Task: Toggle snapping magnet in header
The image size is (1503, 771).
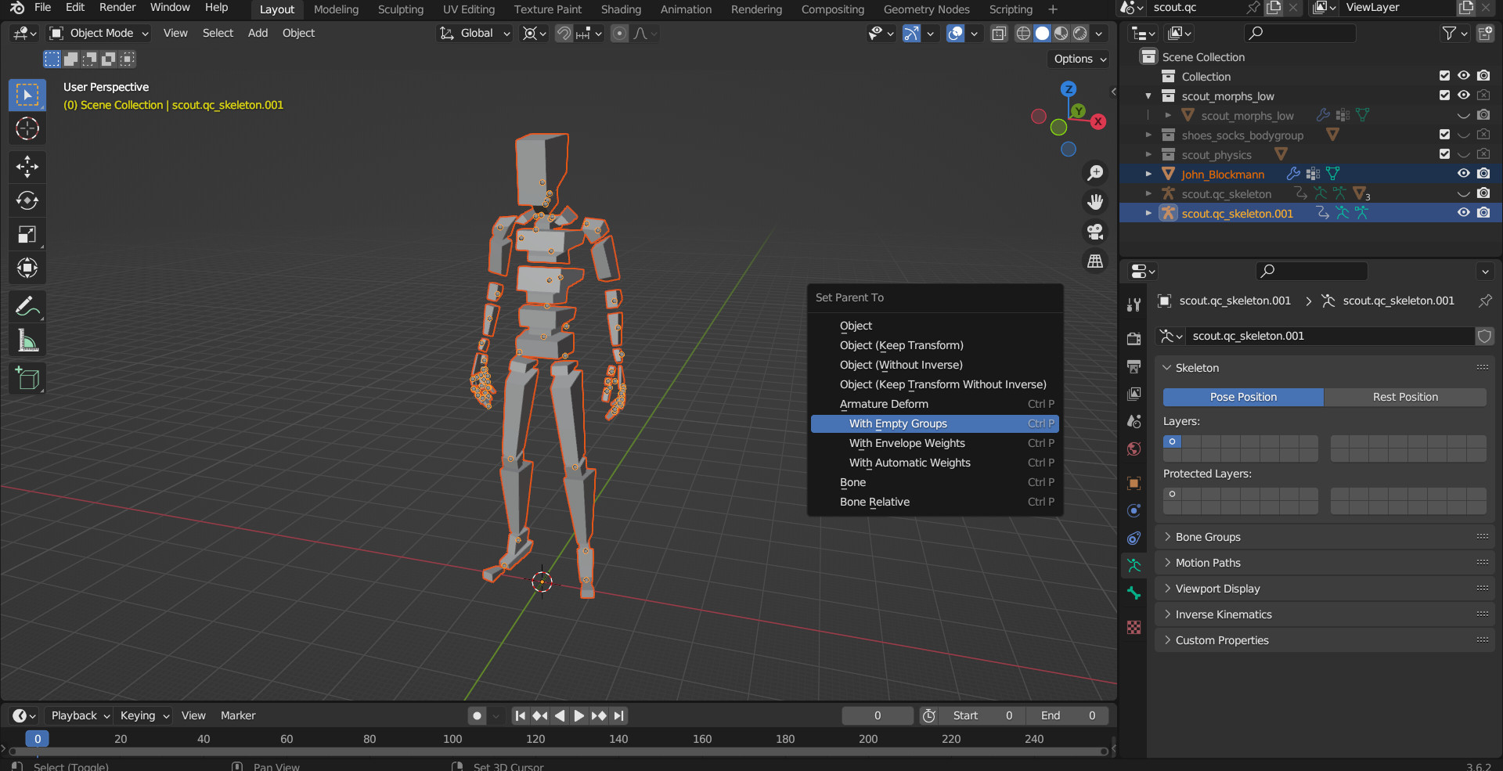Action: click(564, 33)
